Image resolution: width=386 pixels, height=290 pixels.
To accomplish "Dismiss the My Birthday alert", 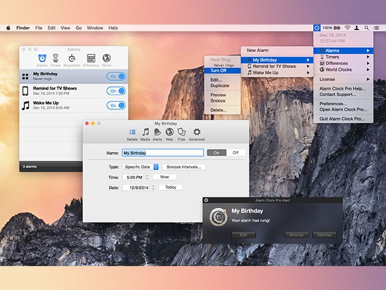I will (324, 235).
